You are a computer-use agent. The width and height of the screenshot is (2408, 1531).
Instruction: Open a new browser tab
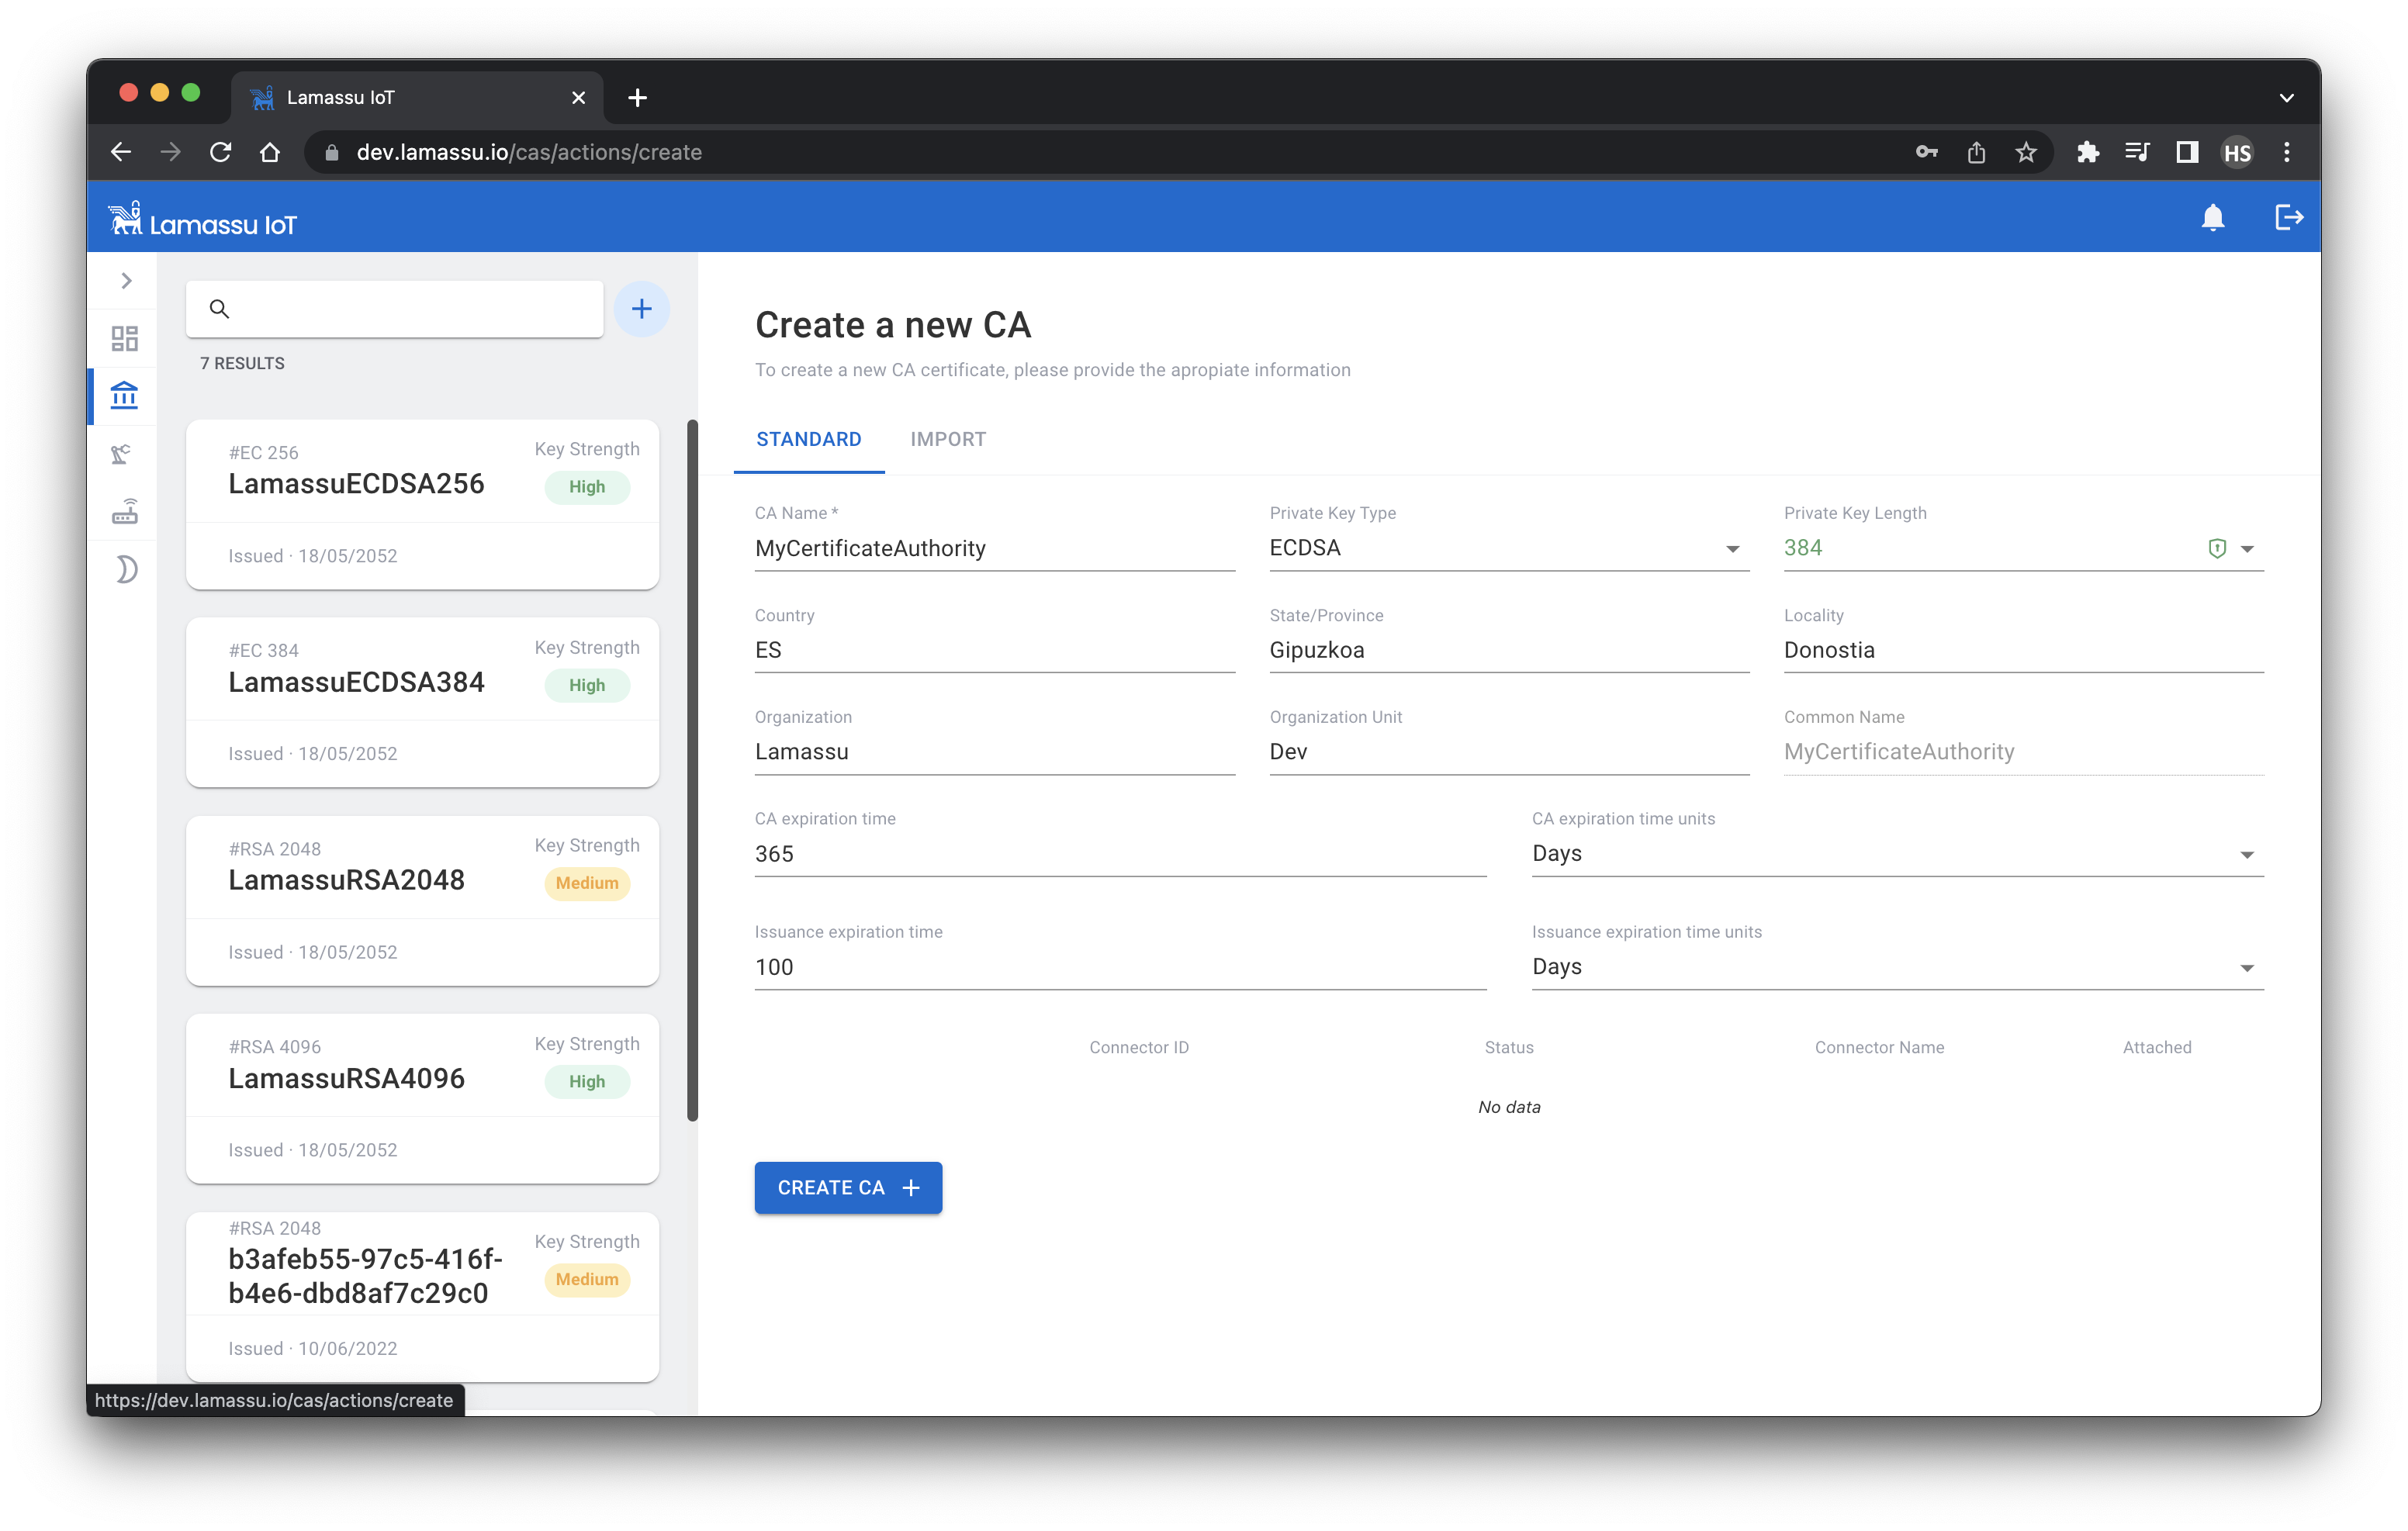pos(638,97)
